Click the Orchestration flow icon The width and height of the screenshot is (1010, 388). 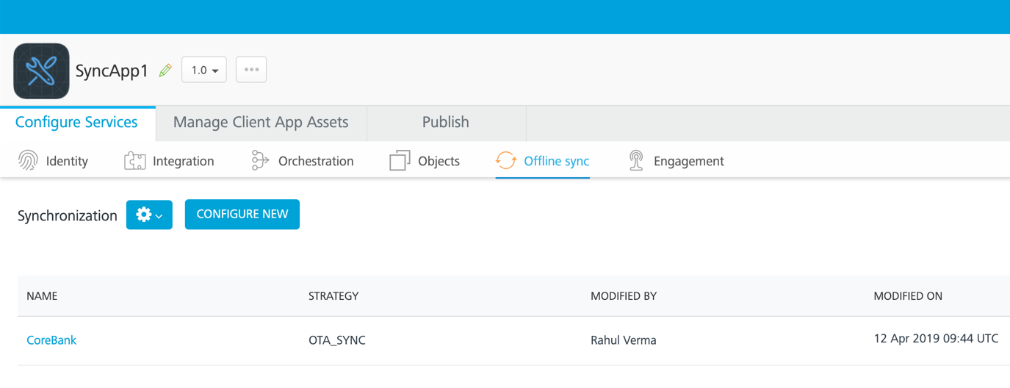coord(260,161)
